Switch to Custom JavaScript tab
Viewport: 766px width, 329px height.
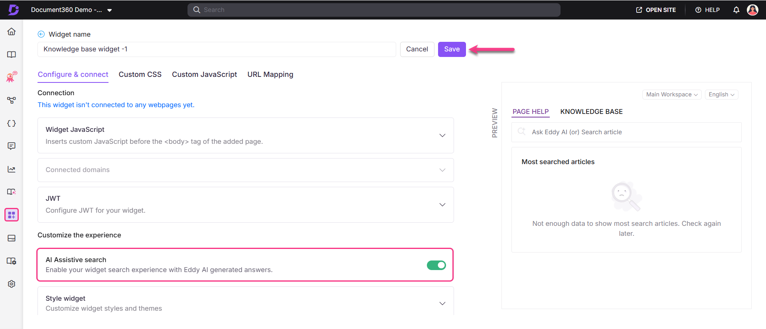[204, 74]
